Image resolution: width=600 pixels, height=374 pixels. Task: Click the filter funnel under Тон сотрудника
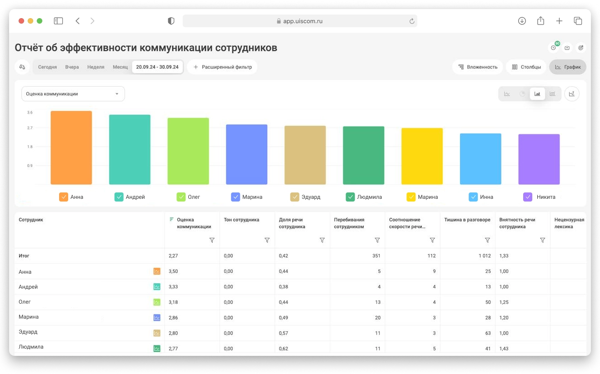pos(267,240)
